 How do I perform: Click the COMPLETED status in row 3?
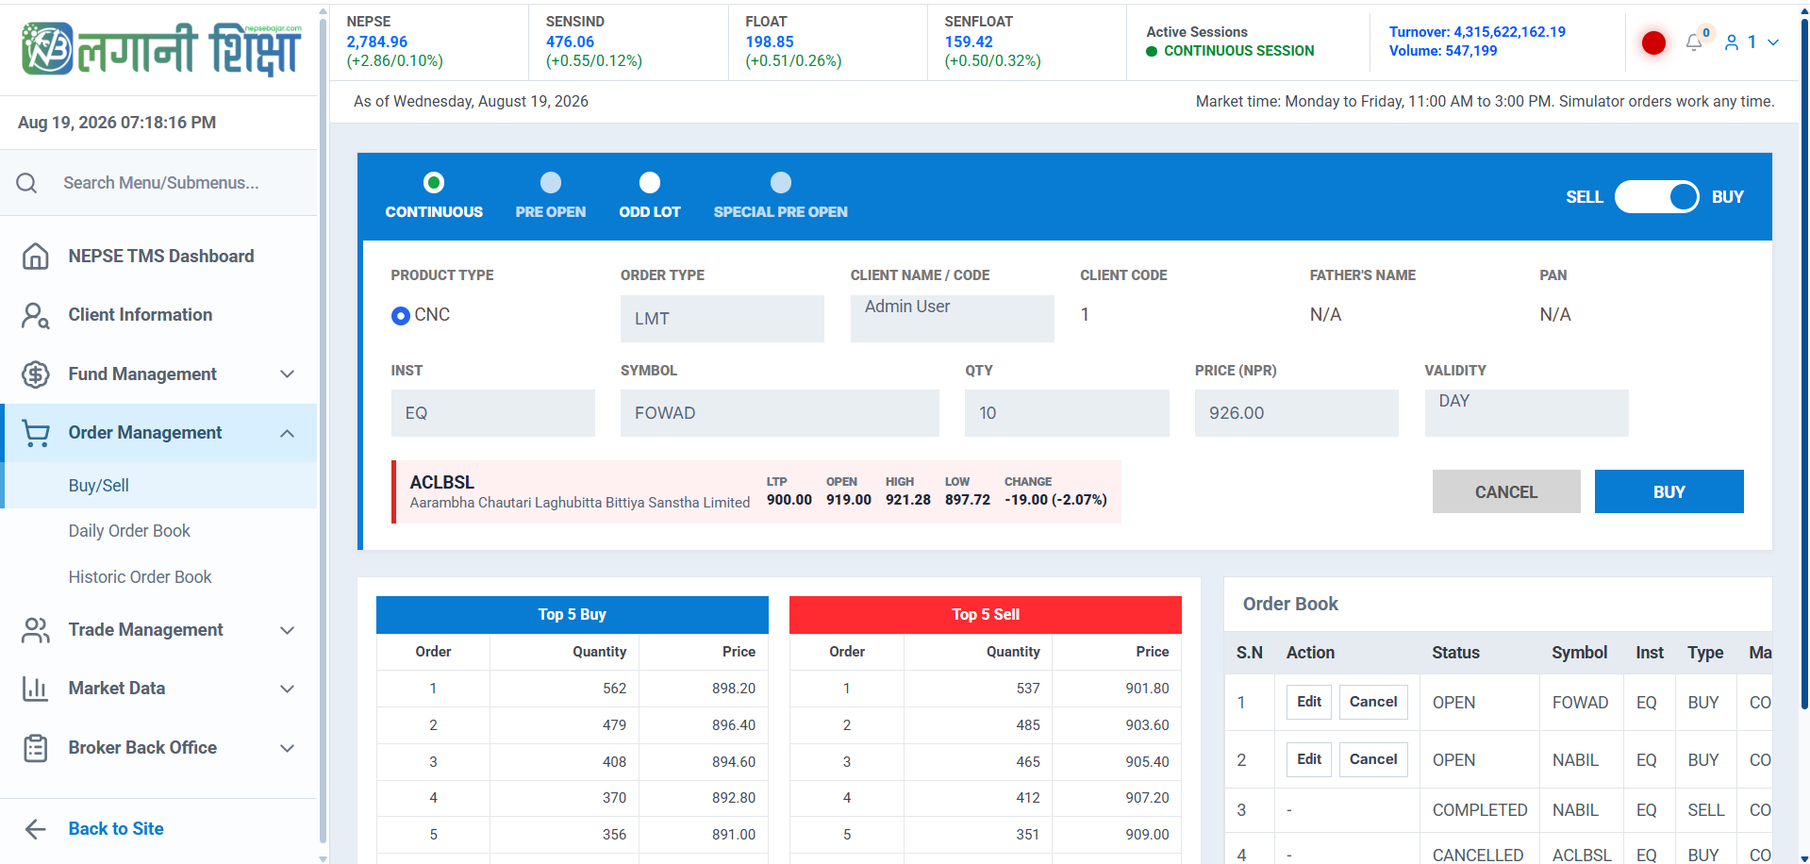point(1480,810)
